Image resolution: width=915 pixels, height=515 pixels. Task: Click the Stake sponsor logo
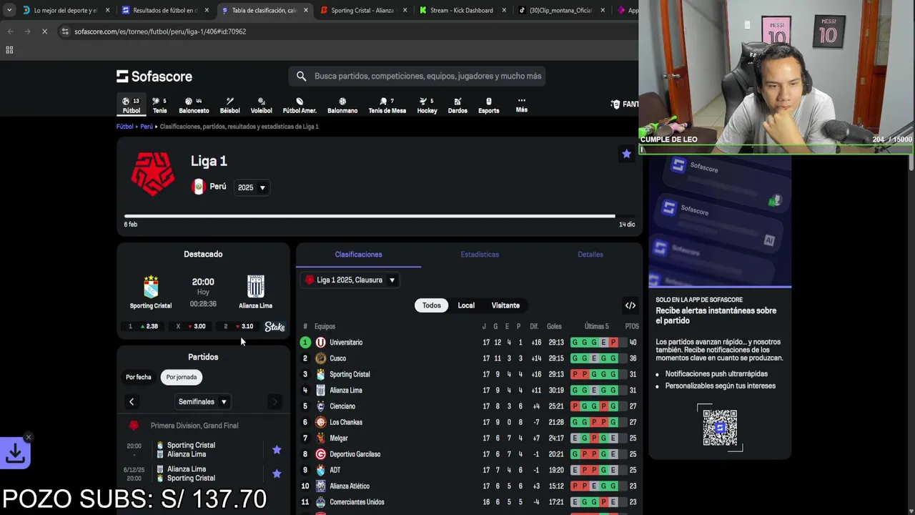tap(274, 326)
